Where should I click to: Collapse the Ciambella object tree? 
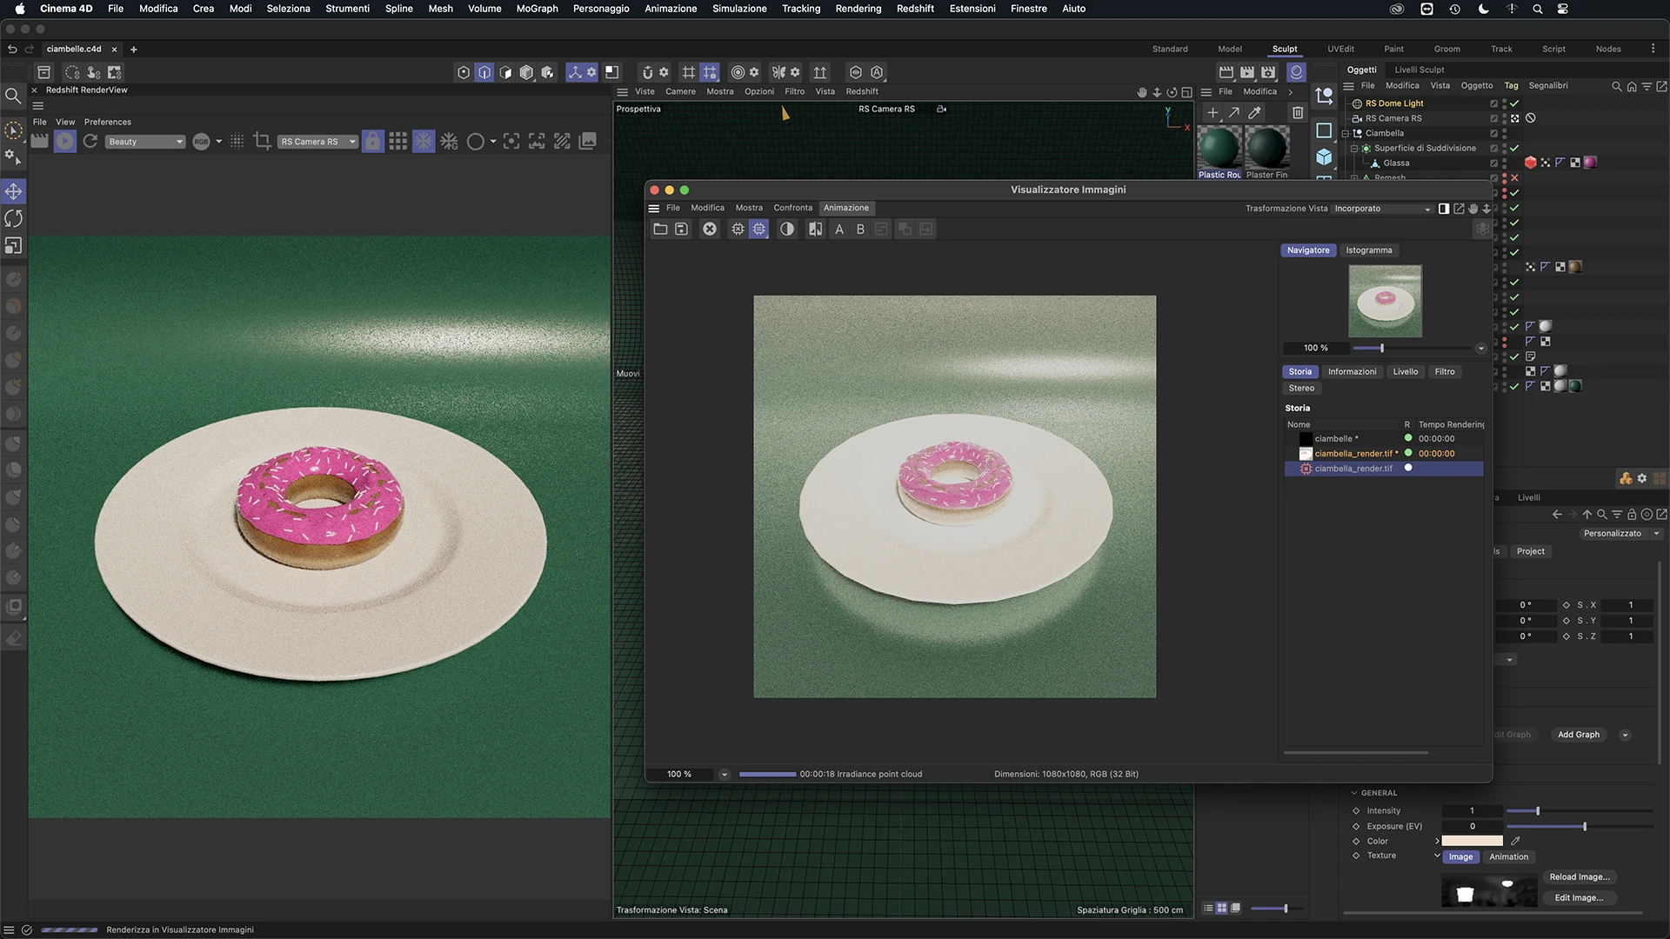(x=1346, y=133)
